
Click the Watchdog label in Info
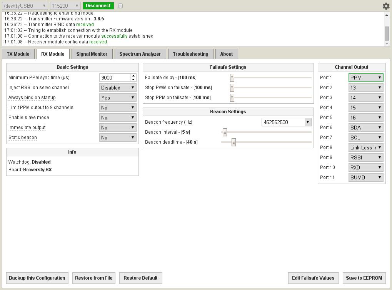19,162
